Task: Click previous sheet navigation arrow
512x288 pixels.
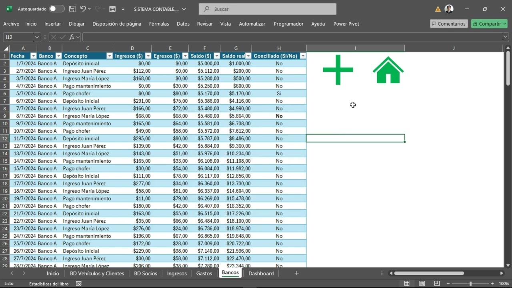Action: 12,273
